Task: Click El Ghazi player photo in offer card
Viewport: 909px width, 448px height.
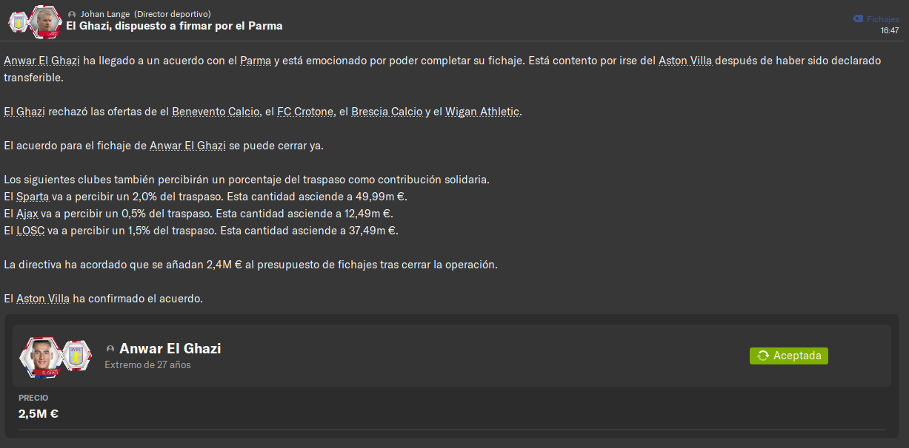Action: click(x=41, y=356)
